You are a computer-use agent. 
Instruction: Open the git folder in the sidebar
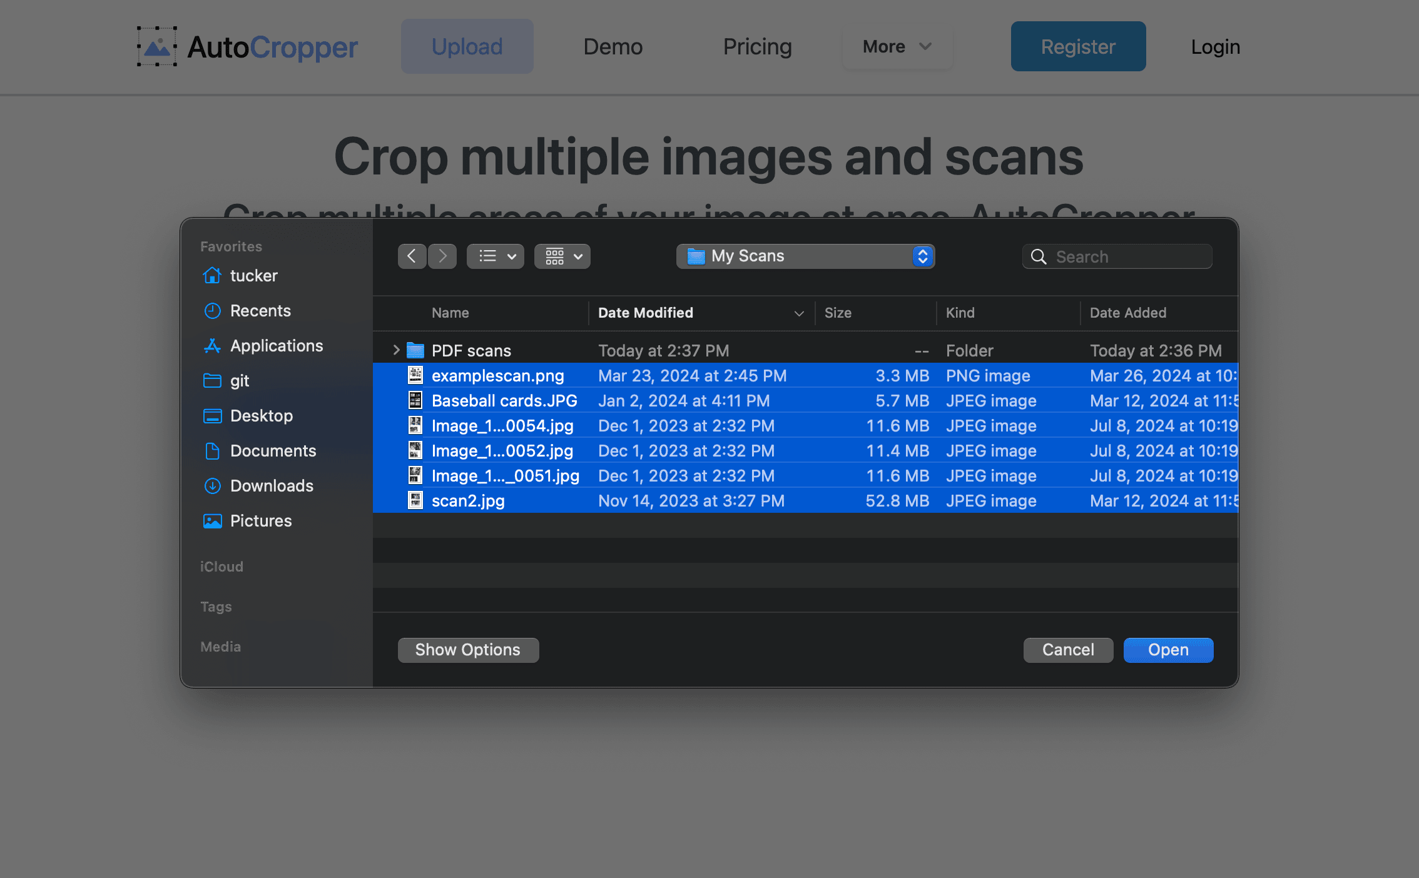tap(242, 380)
